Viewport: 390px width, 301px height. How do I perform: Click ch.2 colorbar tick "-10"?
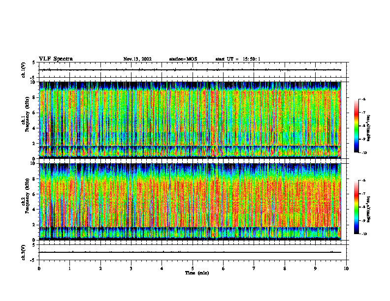tap(364, 234)
